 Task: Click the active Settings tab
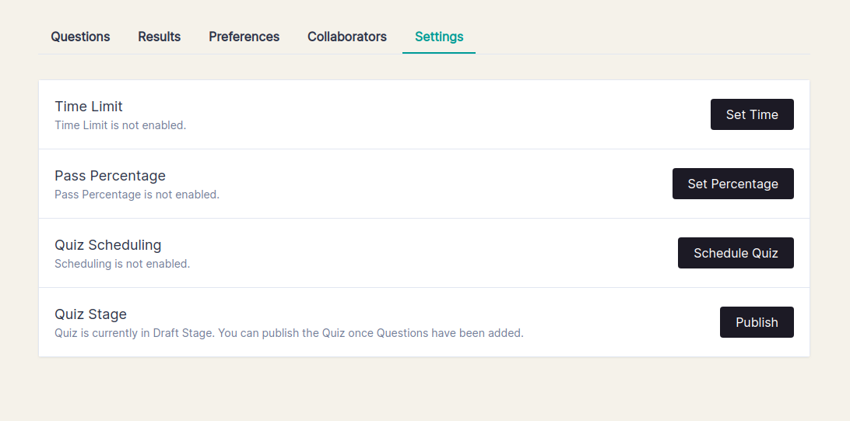point(439,37)
